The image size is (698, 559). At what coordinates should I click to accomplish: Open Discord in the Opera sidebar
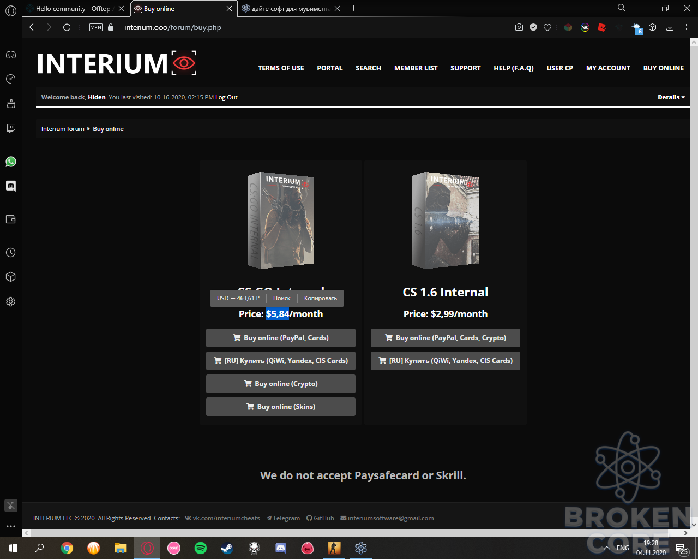(10, 186)
